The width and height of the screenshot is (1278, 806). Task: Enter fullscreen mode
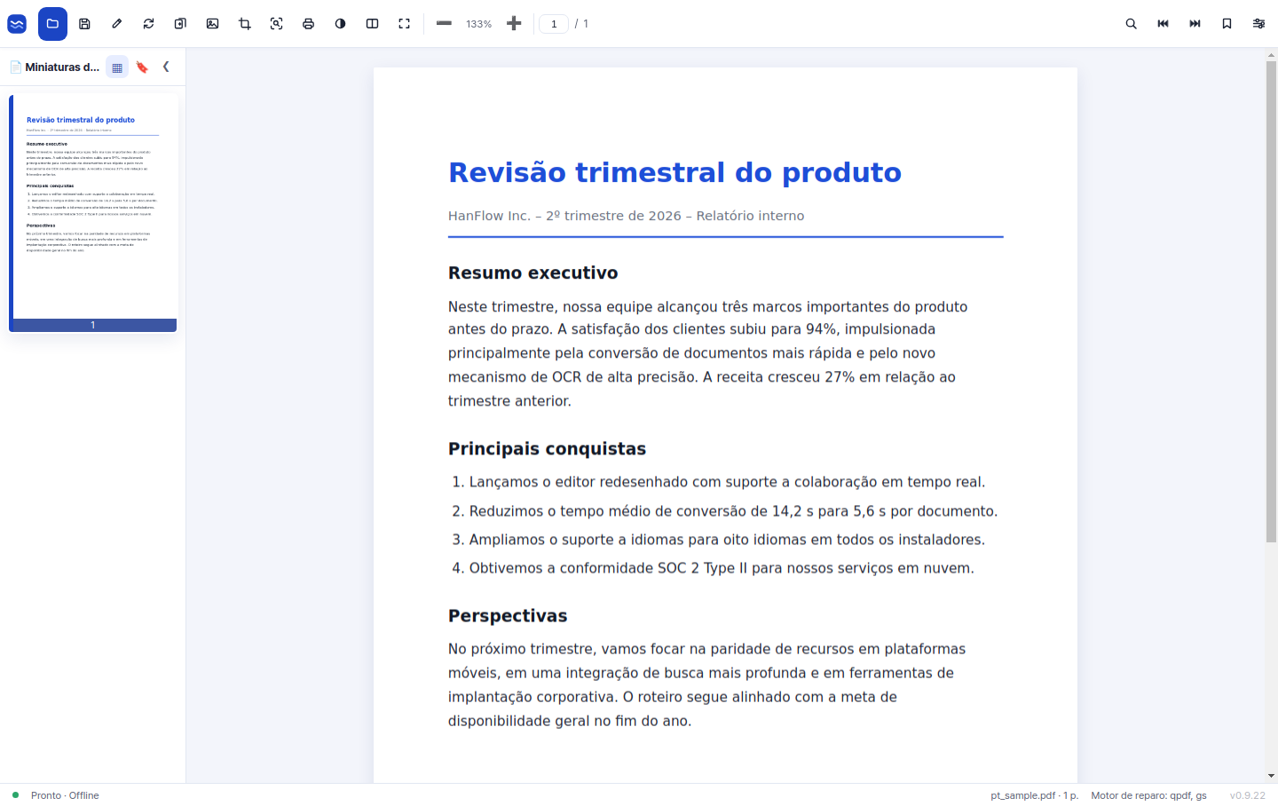[x=404, y=24]
